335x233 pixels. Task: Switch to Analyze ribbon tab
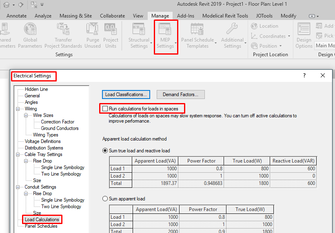43,16
